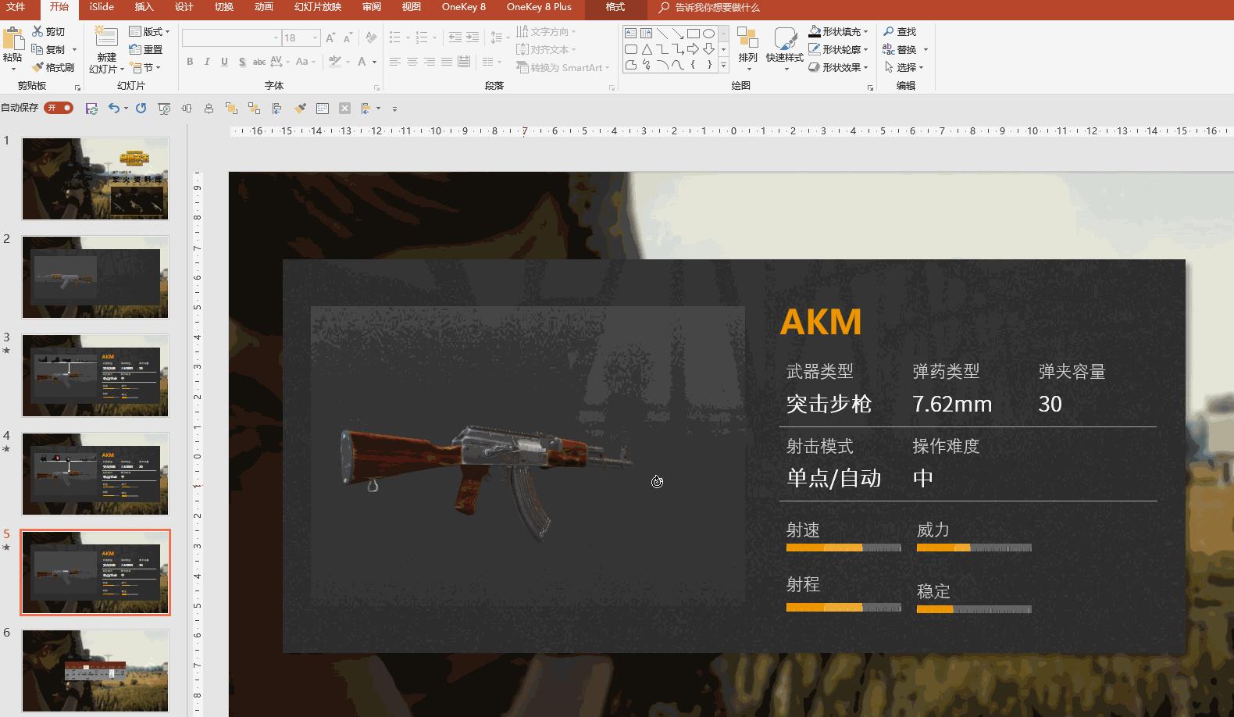The width and height of the screenshot is (1234, 717).
Task: Toggle Underline formatting
Action: [224, 62]
